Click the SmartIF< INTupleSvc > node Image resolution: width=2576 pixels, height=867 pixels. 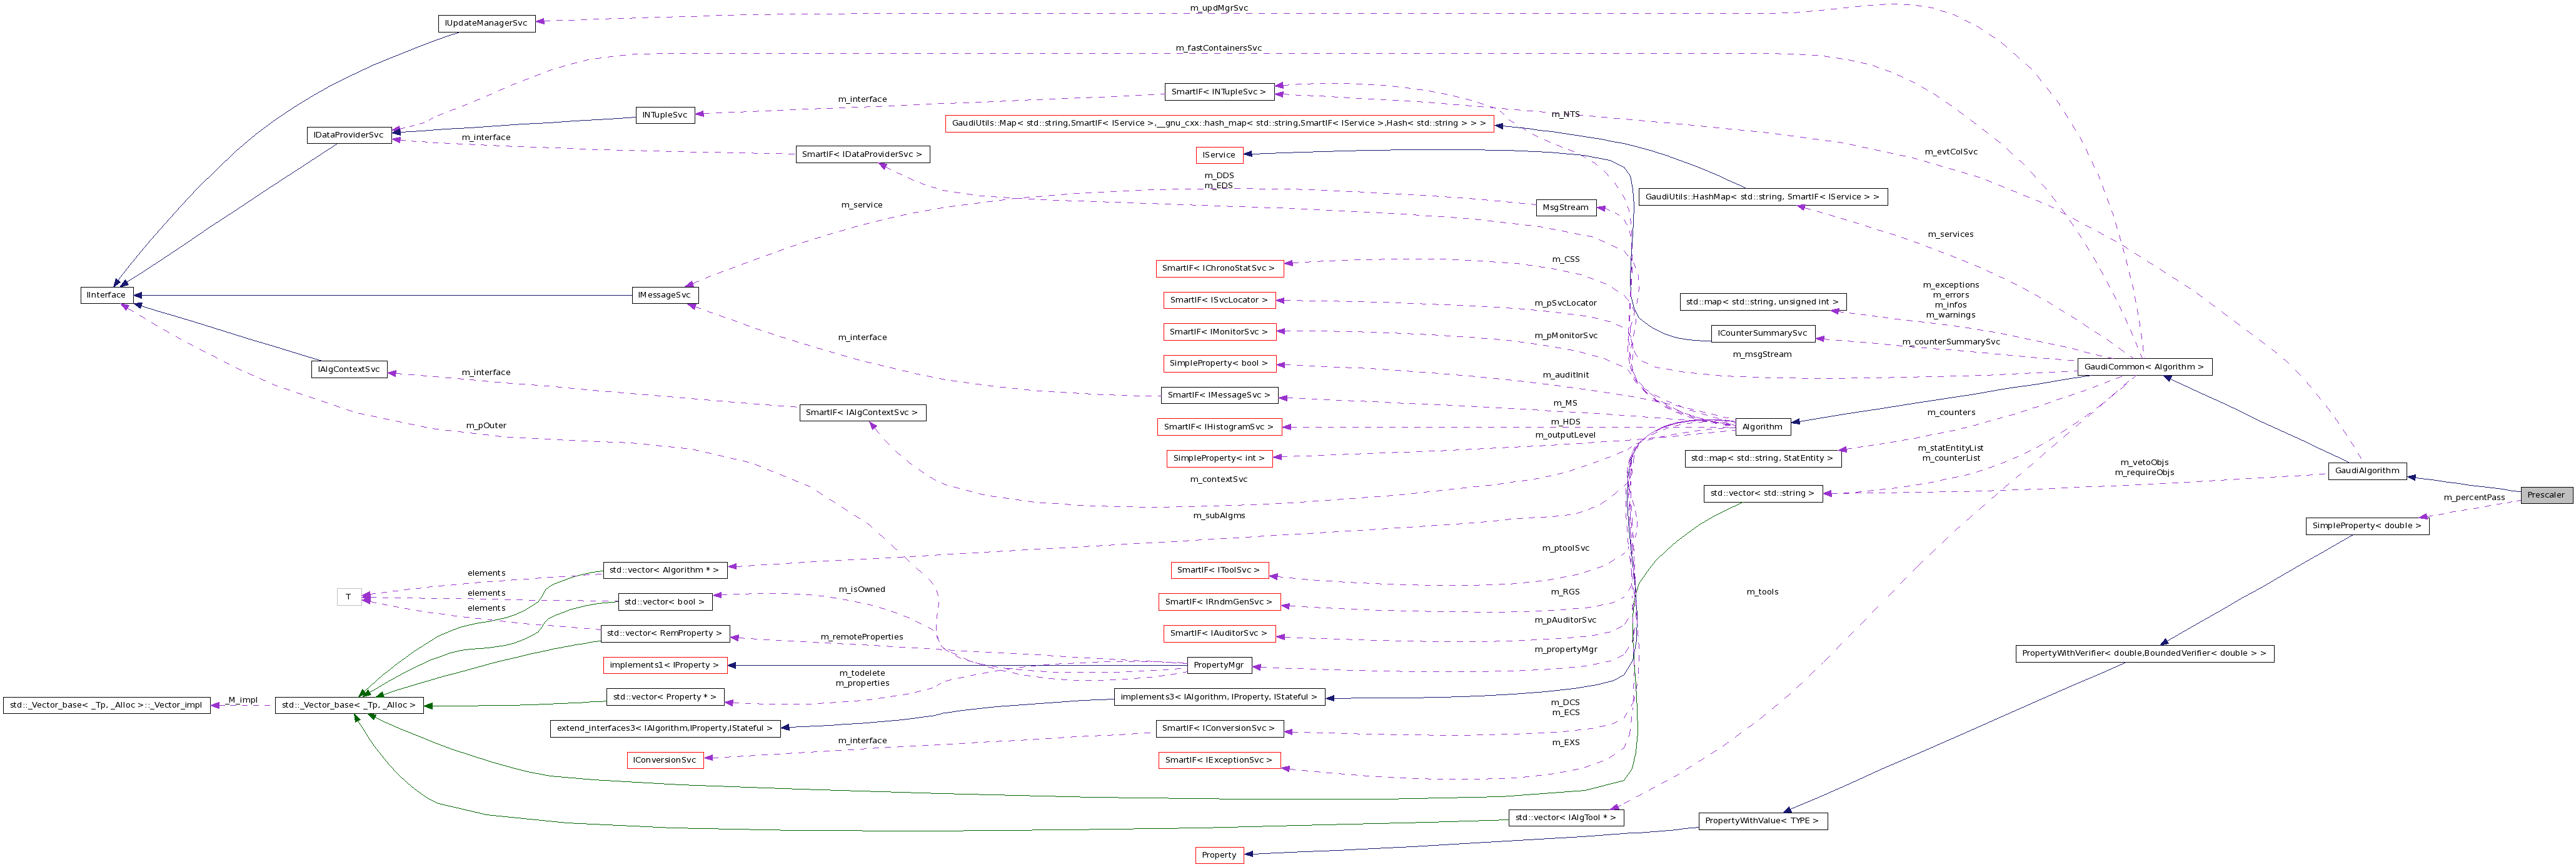(1220, 91)
